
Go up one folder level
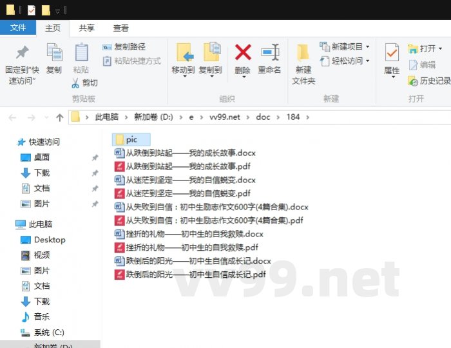(60, 118)
